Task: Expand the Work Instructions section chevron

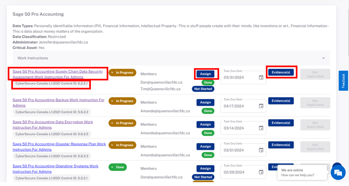Action: click(323, 58)
